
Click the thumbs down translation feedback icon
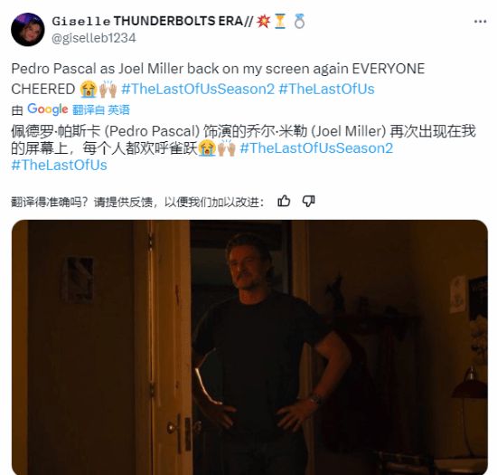[x=308, y=201]
